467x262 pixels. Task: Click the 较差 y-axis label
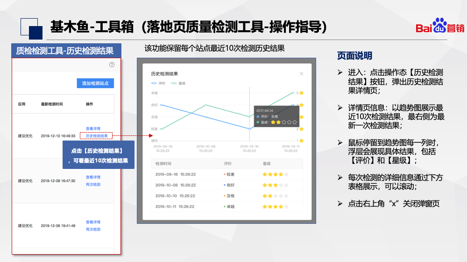(154, 129)
